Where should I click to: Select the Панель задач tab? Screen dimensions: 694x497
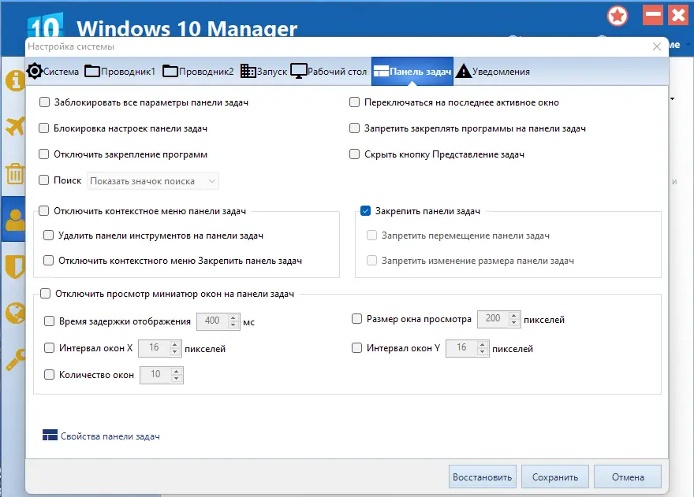pyautogui.click(x=412, y=71)
